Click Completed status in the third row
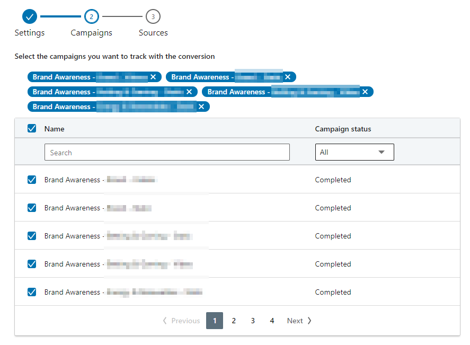The image size is (470, 345). (333, 236)
